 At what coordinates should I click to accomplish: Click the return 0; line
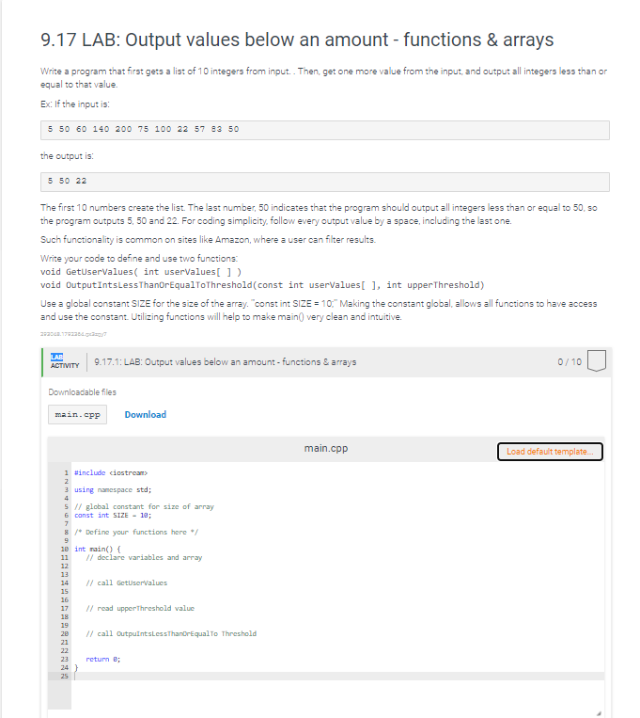(103, 659)
